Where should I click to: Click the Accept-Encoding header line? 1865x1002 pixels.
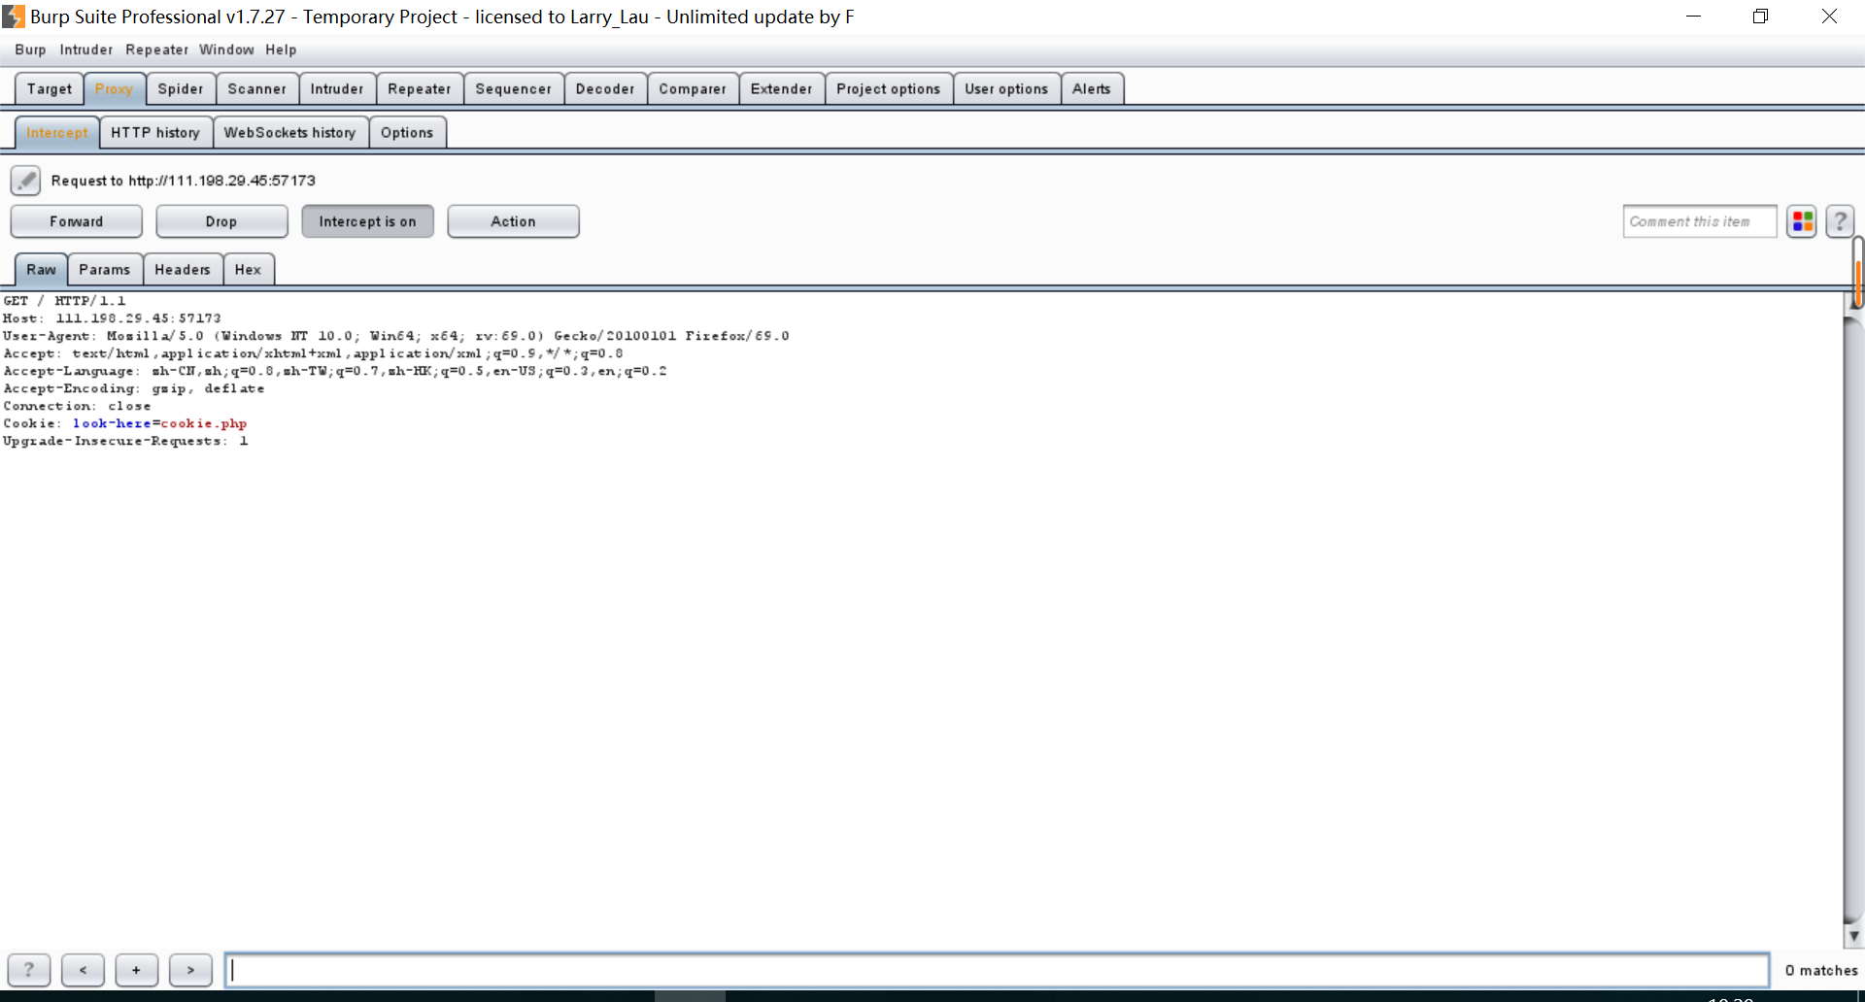[134, 388]
